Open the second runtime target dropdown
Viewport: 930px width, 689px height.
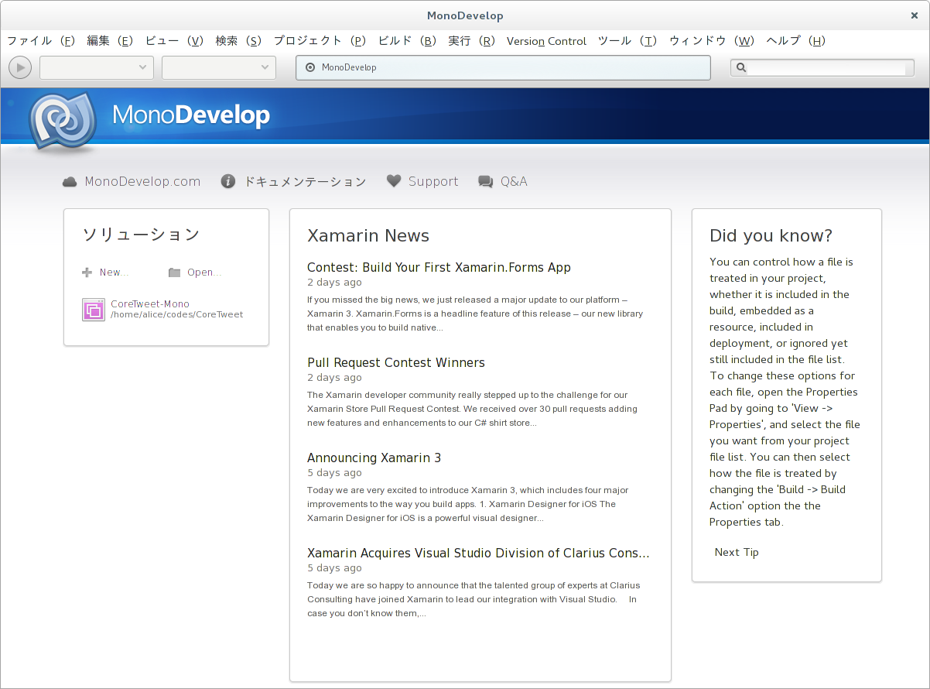tap(219, 67)
